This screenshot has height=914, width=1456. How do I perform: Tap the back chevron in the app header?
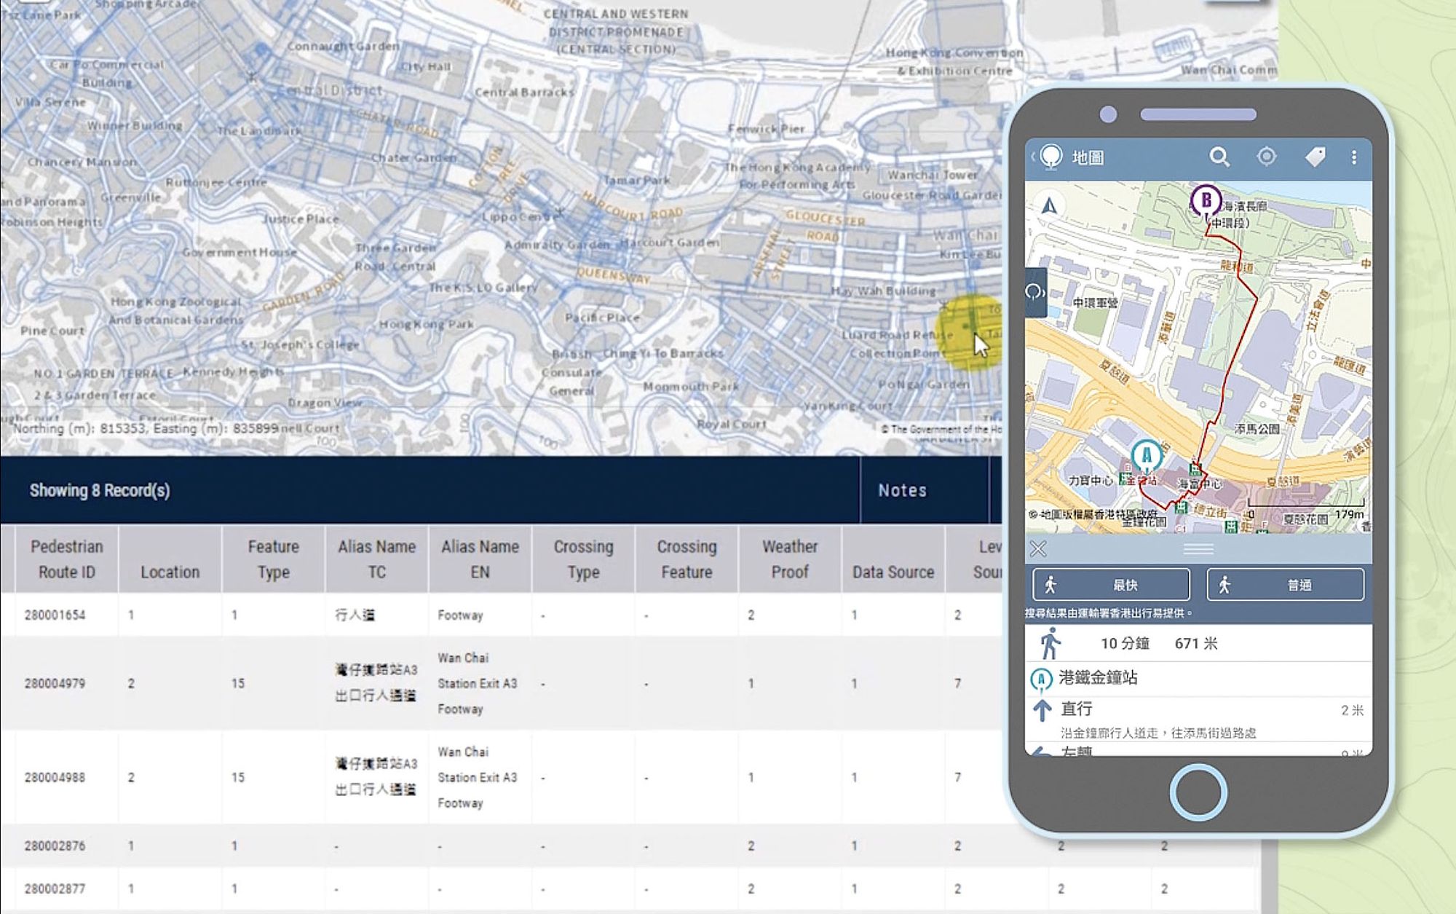click(1032, 155)
